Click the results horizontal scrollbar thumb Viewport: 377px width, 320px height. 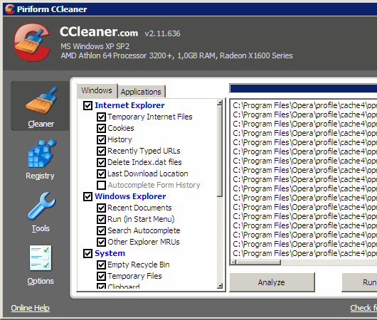pyautogui.click(x=259, y=262)
